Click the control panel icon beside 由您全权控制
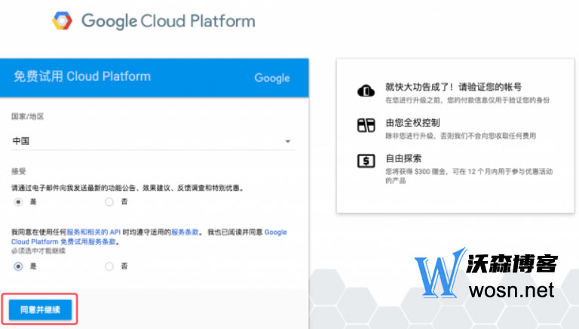Screen dimensions: 579x329 pyautogui.click(x=366, y=125)
